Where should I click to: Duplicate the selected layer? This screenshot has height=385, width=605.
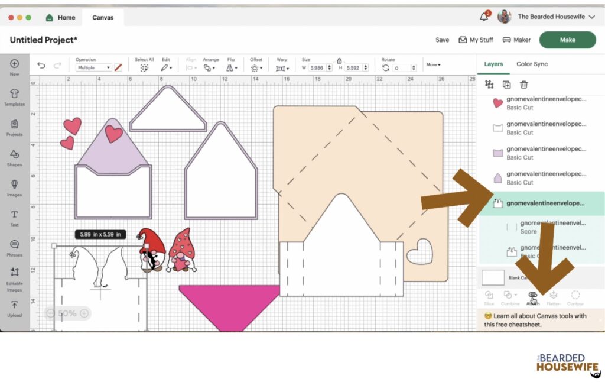coord(506,85)
